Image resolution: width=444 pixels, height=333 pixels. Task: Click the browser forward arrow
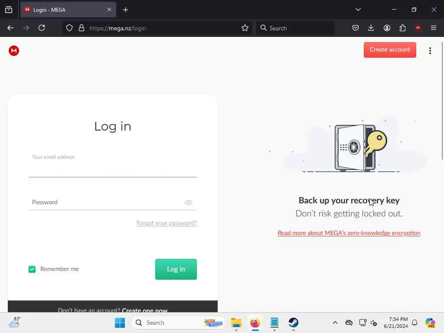click(26, 28)
